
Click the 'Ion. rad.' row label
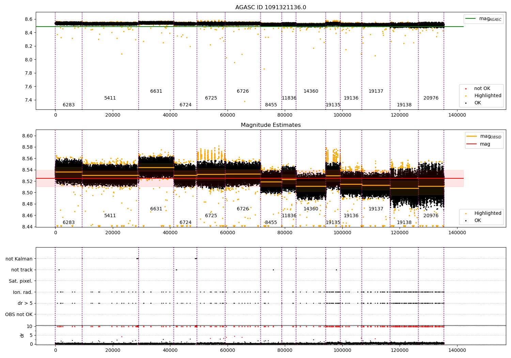(23, 292)
